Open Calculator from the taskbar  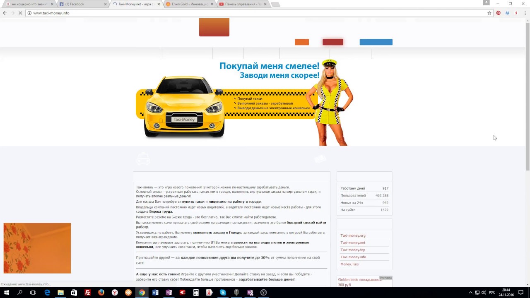196,293
